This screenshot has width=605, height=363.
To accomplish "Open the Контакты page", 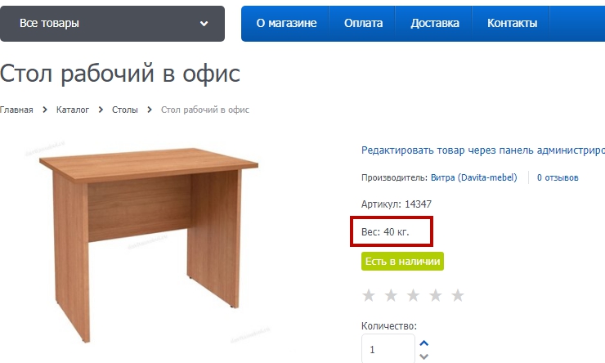I will pyautogui.click(x=512, y=23).
